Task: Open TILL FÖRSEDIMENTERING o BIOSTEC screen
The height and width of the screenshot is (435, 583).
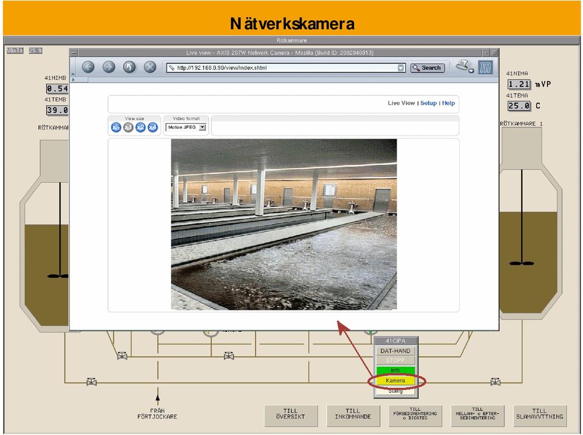Action: pyautogui.click(x=415, y=416)
